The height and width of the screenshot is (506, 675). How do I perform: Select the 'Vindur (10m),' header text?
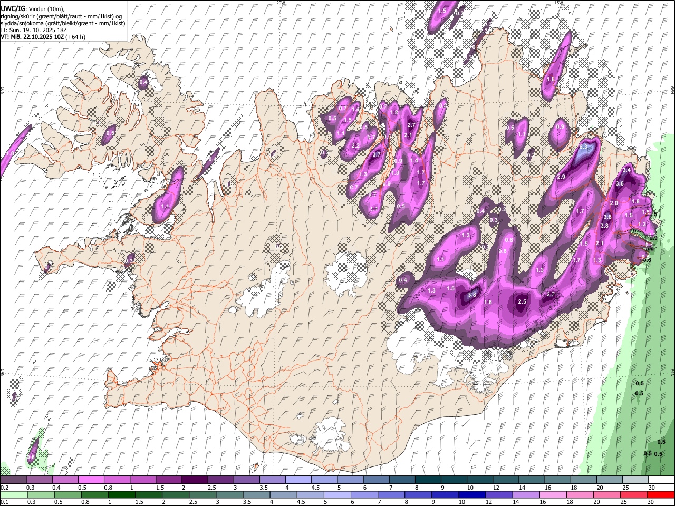pos(46,9)
